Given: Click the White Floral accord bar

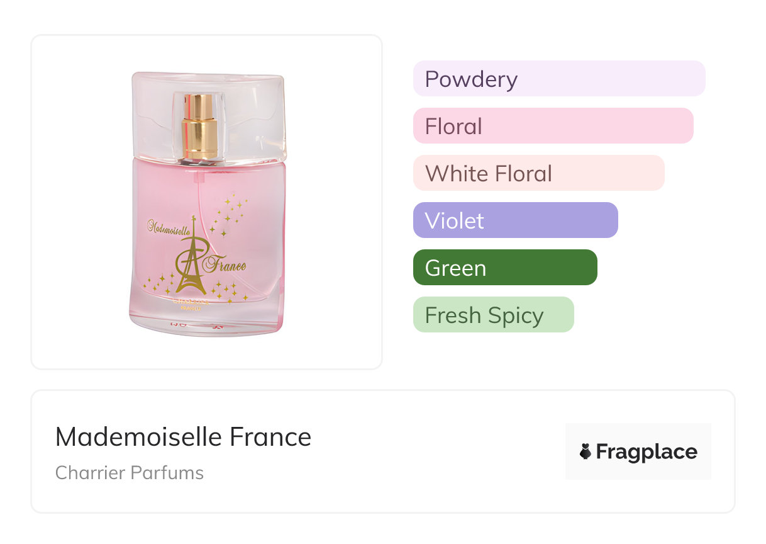Looking at the screenshot, I should [x=538, y=173].
